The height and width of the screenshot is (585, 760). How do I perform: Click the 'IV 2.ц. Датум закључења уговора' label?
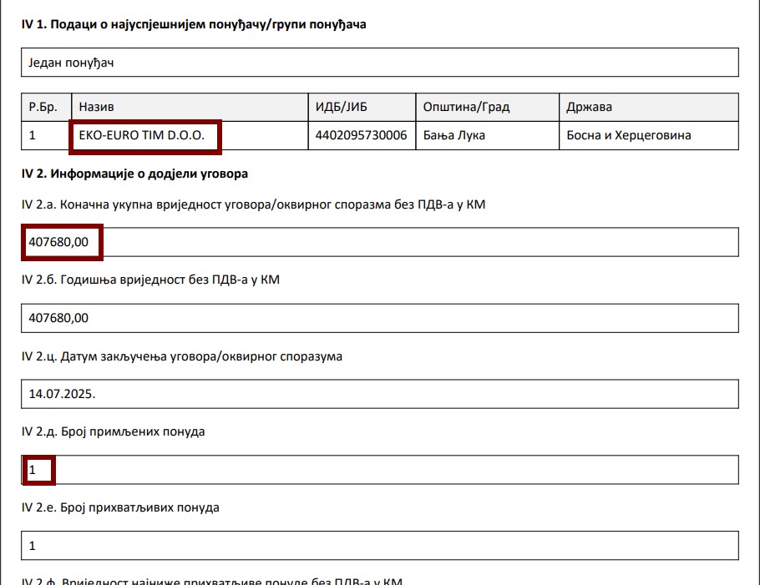(181, 356)
